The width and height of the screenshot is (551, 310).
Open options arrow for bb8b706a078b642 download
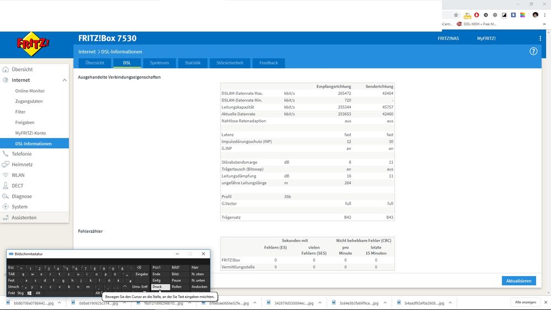pyautogui.click(x=59, y=303)
